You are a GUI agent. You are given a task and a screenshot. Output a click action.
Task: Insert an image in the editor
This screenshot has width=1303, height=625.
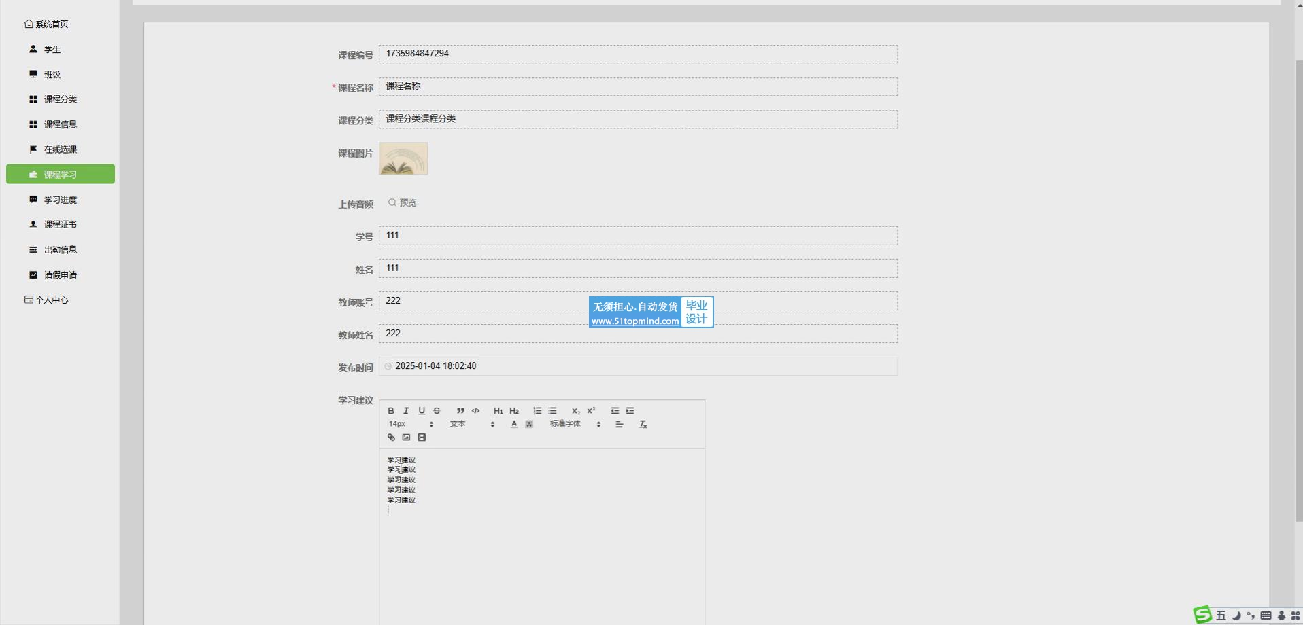[x=406, y=437]
